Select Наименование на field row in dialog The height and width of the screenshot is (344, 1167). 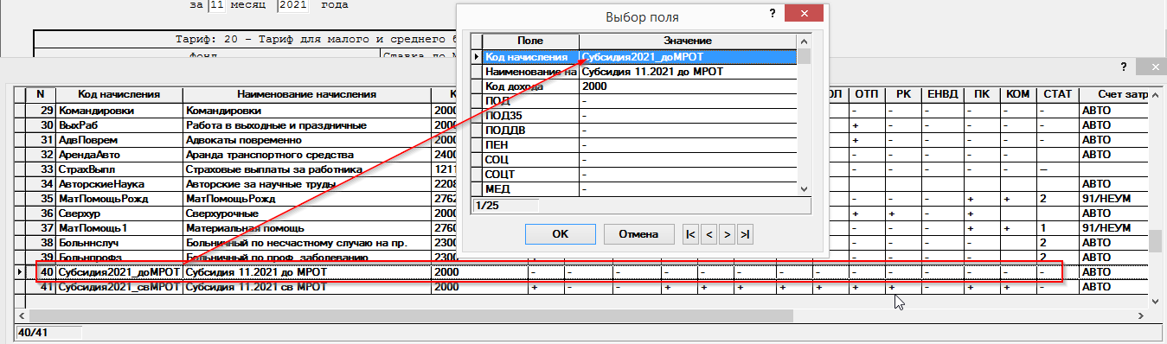pos(530,72)
